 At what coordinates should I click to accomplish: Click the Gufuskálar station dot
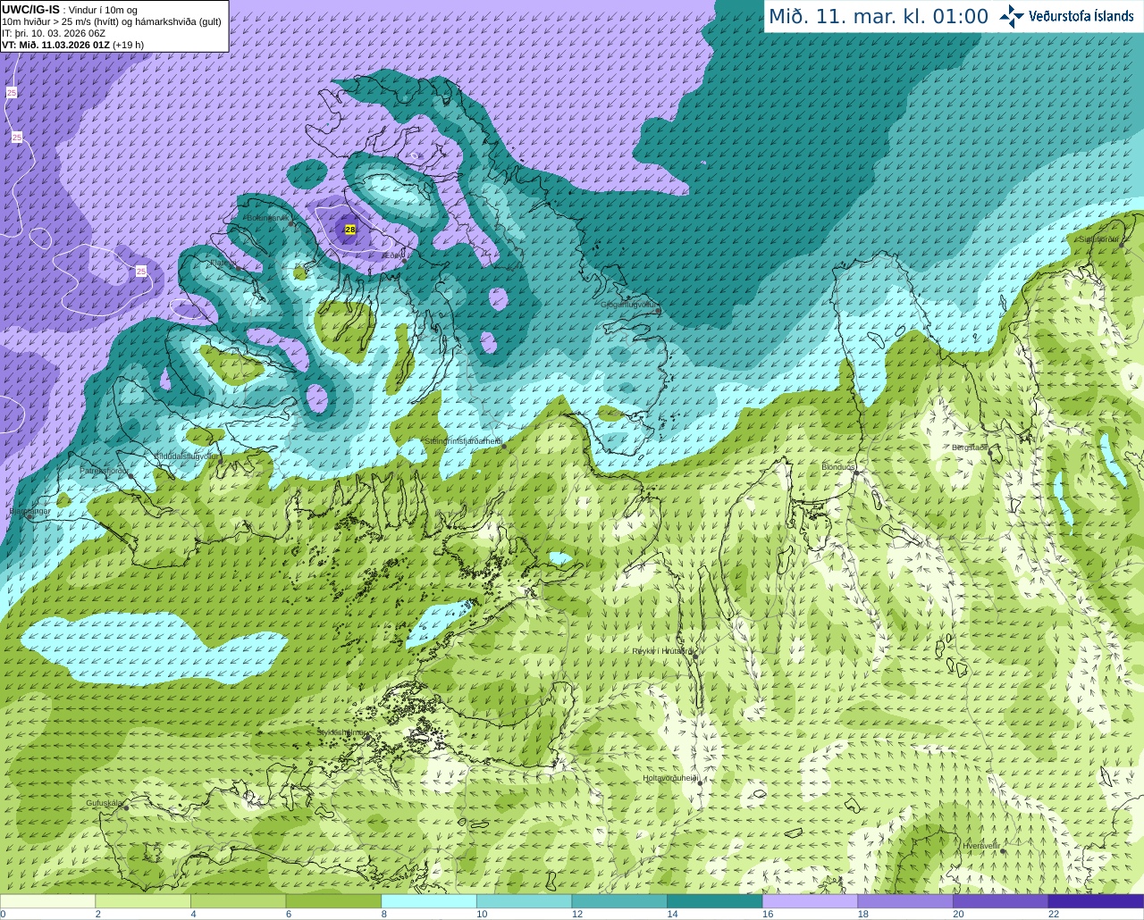coord(126,807)
